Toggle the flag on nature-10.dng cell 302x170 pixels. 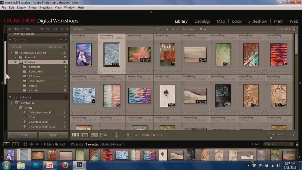[128, 43]
